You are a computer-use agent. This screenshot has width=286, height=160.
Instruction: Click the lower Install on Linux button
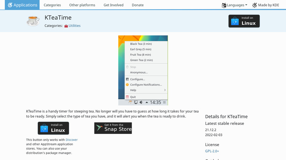pyautogui.click(x=53, y=128)
